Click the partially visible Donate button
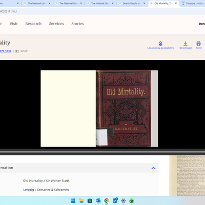 click(x=202, y=24)
